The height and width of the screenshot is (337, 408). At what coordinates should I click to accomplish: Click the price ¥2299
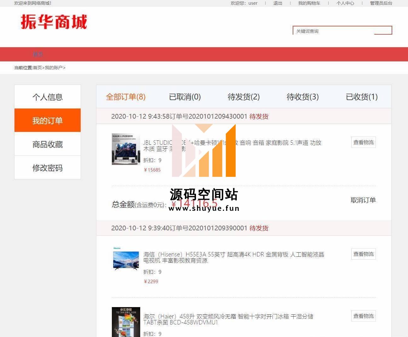[x=151, y=282]
